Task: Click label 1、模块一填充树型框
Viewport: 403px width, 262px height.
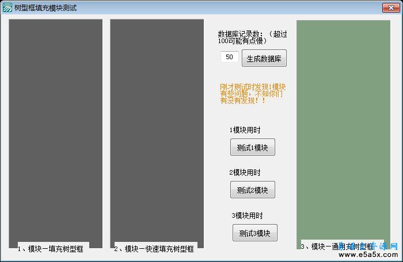Action: 51,249
